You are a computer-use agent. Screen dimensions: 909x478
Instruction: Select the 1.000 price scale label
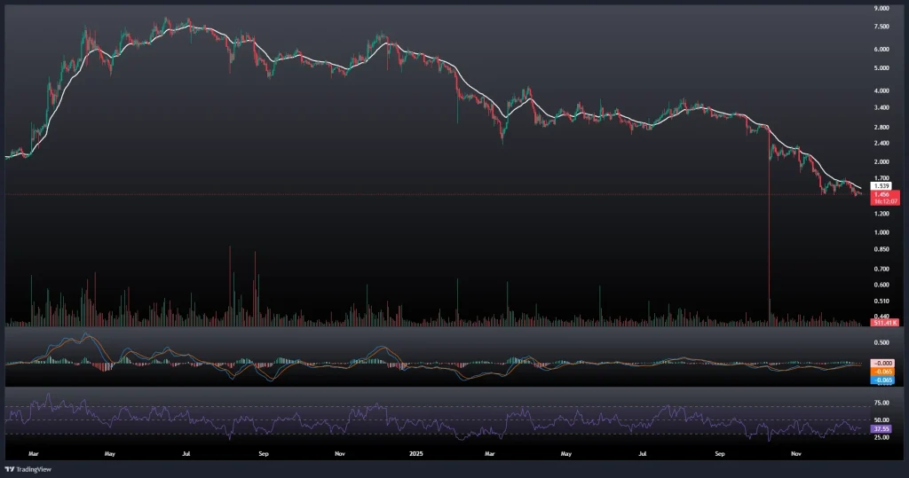[x=882, y=232]
